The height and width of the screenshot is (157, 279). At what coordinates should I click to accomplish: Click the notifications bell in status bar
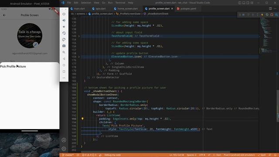[275, 155]
